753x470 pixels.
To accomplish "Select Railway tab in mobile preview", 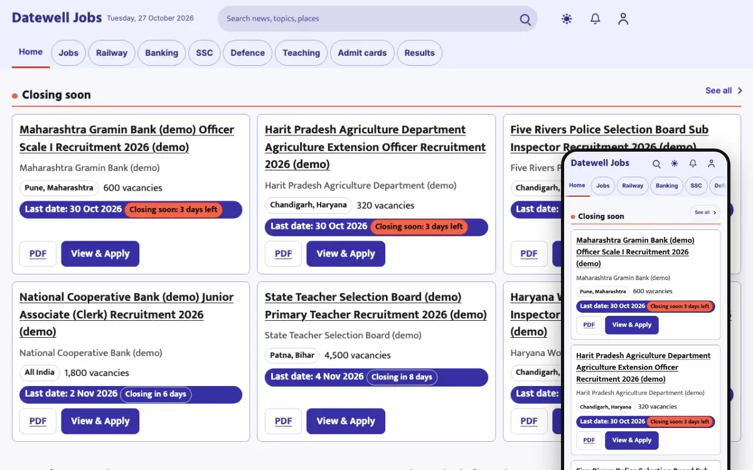I will pyautogui.click(x=633, y=185).
